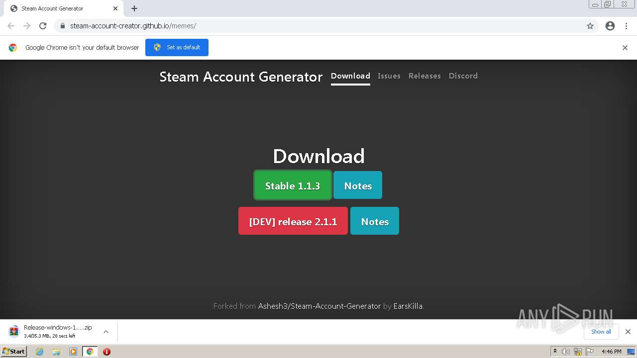Open the Chrome profile avatar menu
The height and width of the screenshot is (358, 637).
610,26
